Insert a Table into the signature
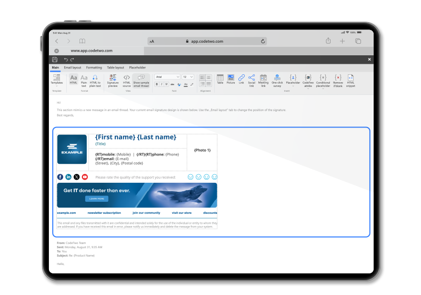This screenshot has width=421, height=295. pyautogui.click(x=220, y=79)
